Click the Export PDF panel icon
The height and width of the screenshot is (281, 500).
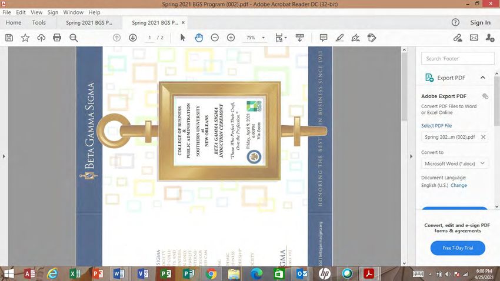pos(429,78)
